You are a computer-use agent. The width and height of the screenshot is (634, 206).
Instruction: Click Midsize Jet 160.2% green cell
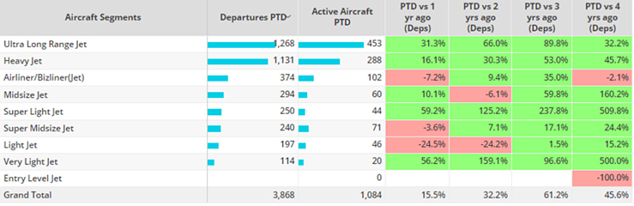pos(603,95)
